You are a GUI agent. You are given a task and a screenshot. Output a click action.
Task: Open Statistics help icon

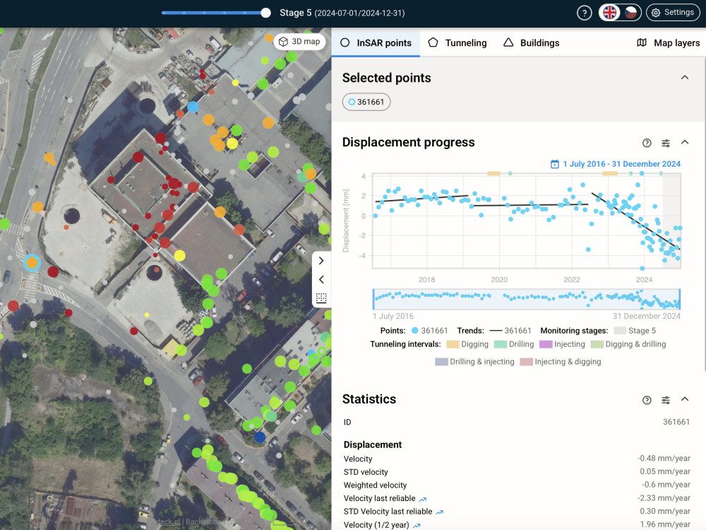647,400
